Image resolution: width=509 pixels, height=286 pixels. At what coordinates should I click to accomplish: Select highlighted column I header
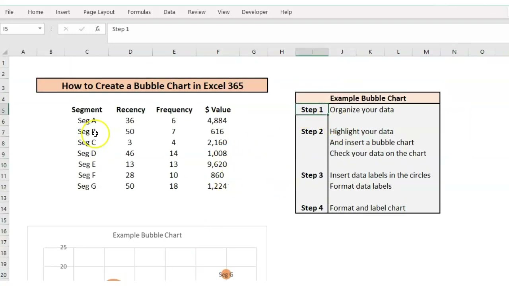(312, 52)
